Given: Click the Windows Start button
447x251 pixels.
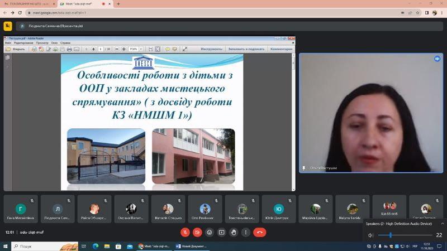Looking at the screenshot, I should click(6, 246).
